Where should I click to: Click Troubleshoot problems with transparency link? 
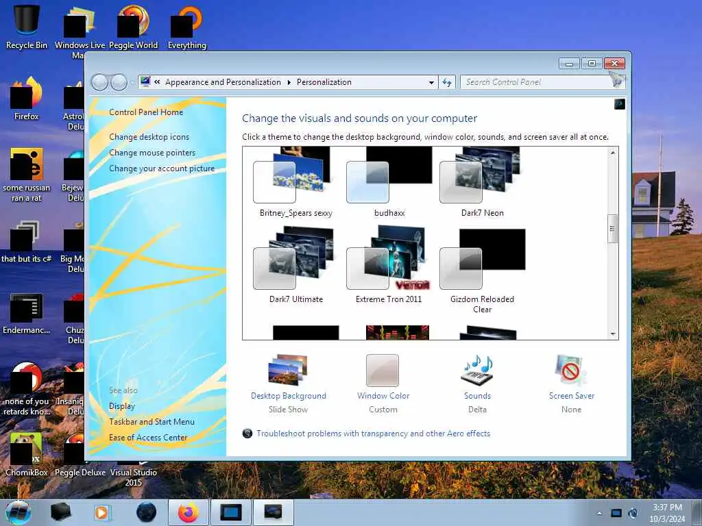click(x=374, y=434)
